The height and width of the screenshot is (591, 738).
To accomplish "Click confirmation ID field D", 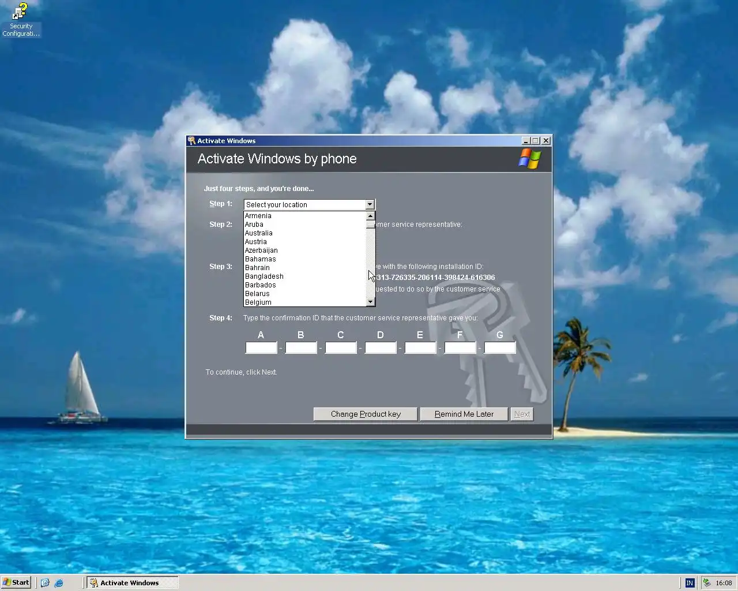I will coord(381,347).
